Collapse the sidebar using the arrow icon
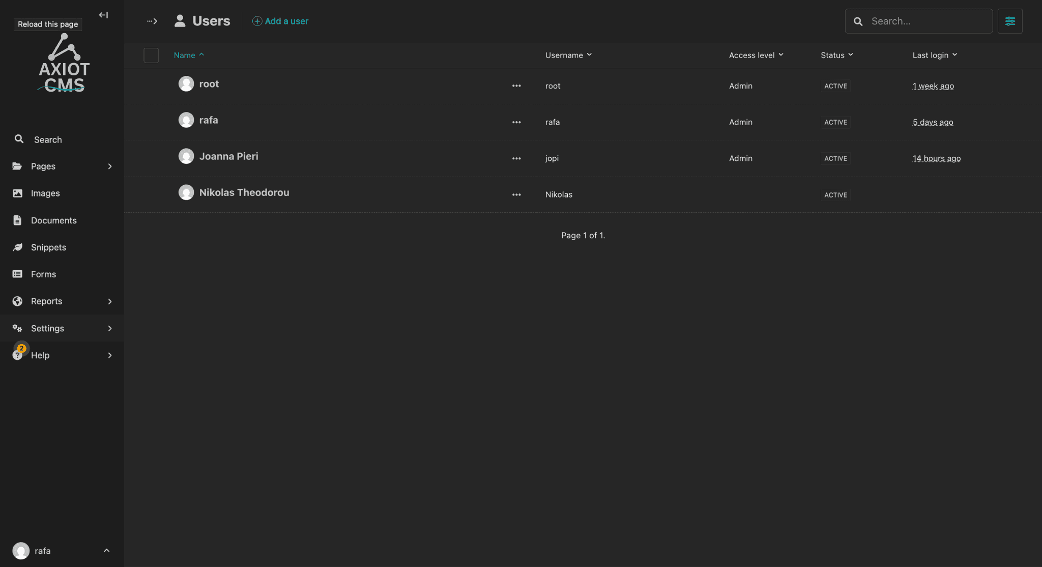Image resolution: width=1042 pixels, height=567 pixels. (103, 15)
